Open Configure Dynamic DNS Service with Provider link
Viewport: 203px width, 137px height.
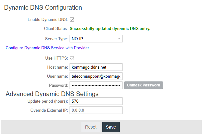pos(47,48)
